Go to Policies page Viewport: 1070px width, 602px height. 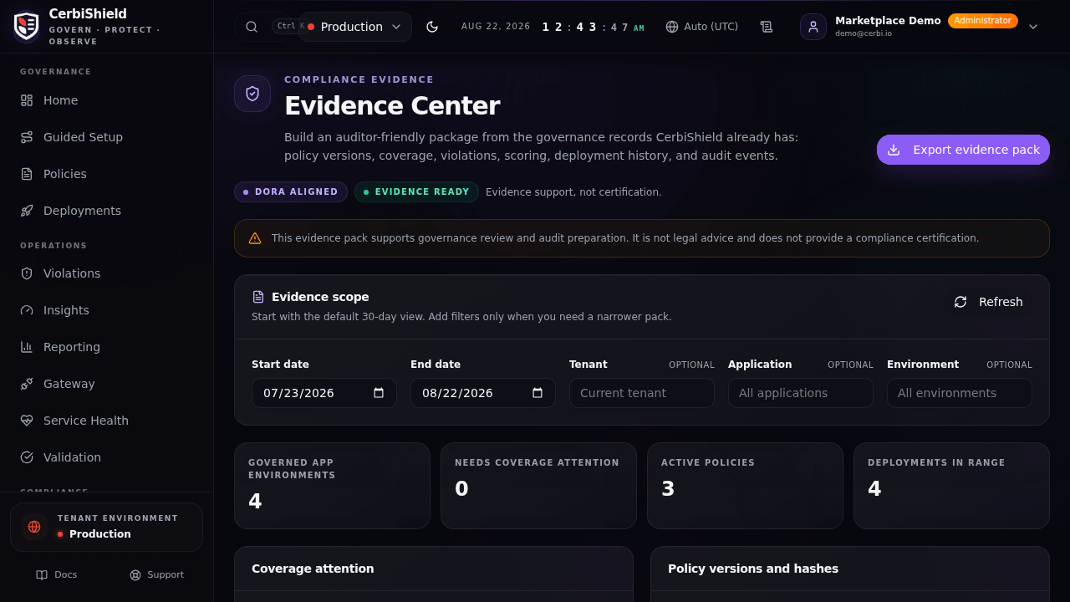(x=107, y=174)
